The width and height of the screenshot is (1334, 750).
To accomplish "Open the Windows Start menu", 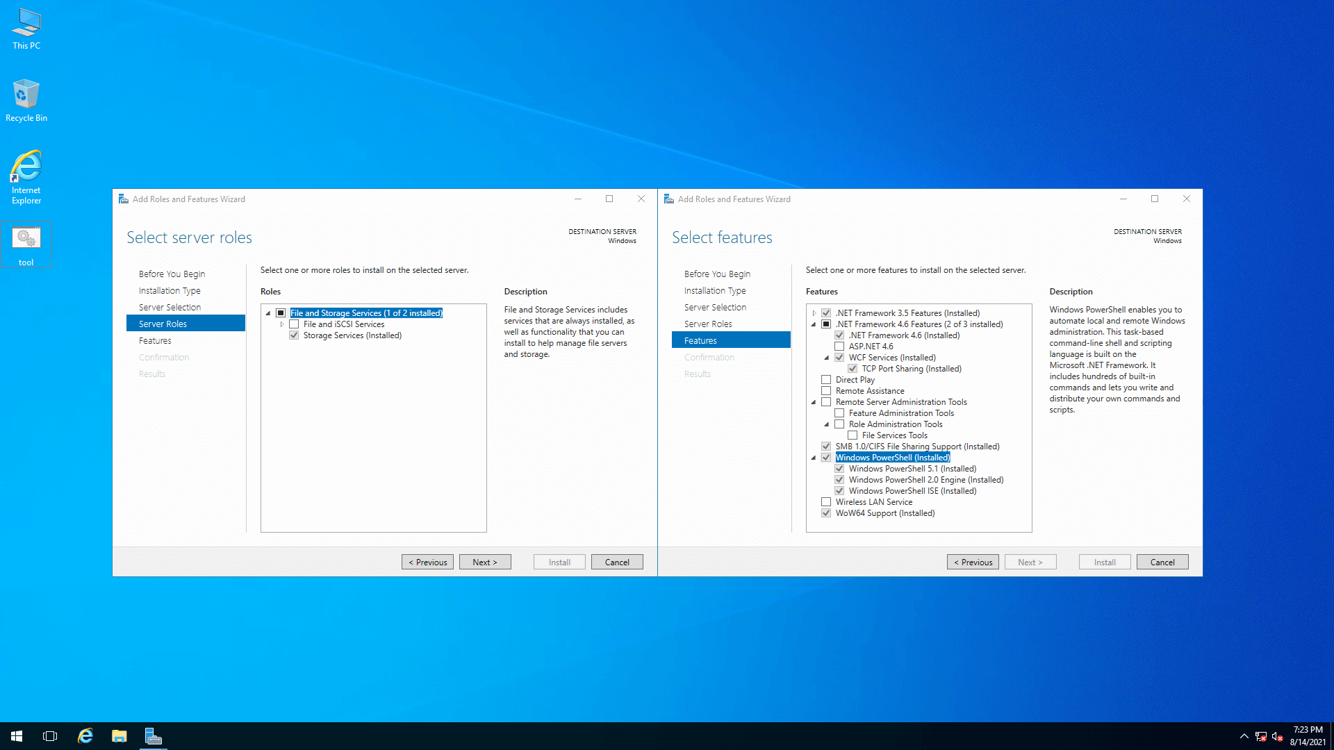I will pyautogui.click(x=17, y=736).
